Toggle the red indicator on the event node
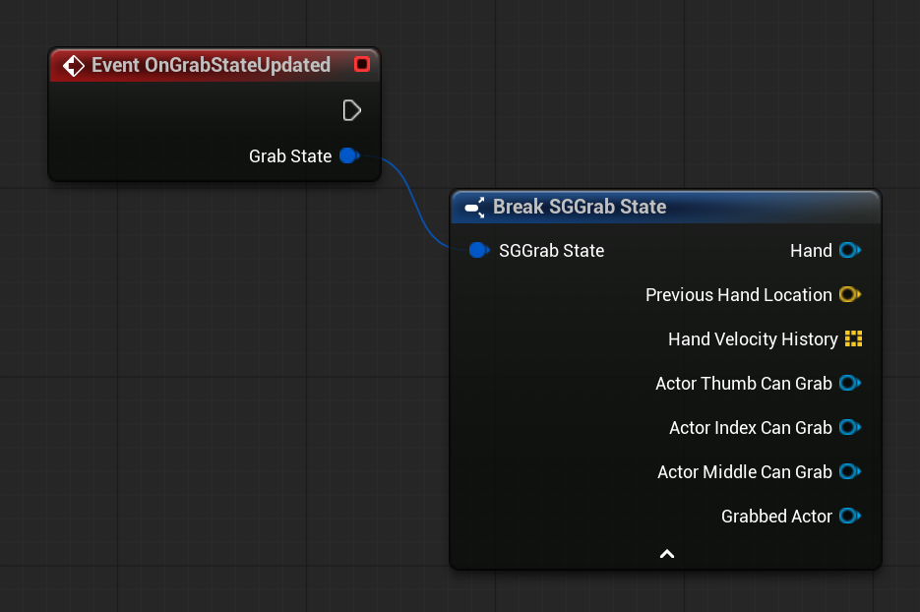This screenshot has width=920, height=612. coord(362,64)
